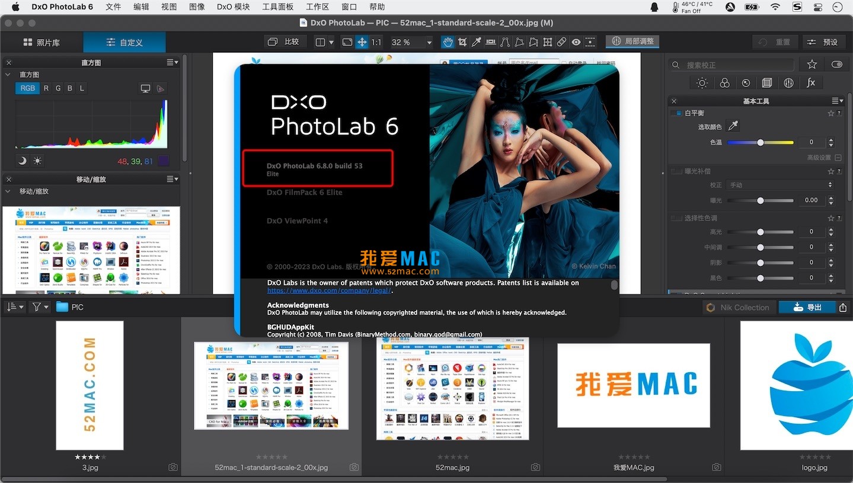Click the PIC folder icon
Image resolution: width=853 pixels, height=483 pixels.
click(62, 307)
